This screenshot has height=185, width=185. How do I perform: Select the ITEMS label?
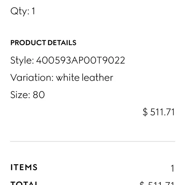coord(24,167)
